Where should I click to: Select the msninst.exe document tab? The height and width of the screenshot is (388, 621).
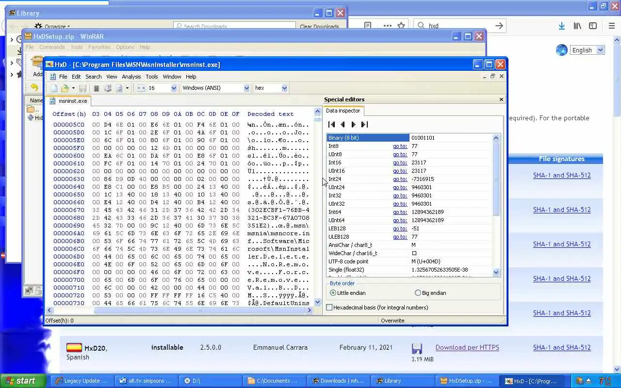[x=68, y=101]
